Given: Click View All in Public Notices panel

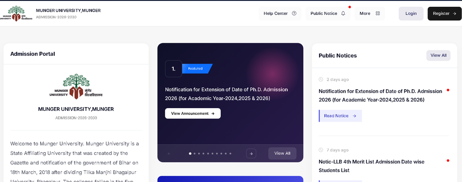Looking at the screenshot, I should coord(438,55).
